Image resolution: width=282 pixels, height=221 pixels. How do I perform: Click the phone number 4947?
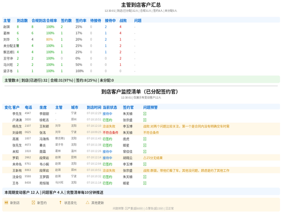click(x=28, y=113)
